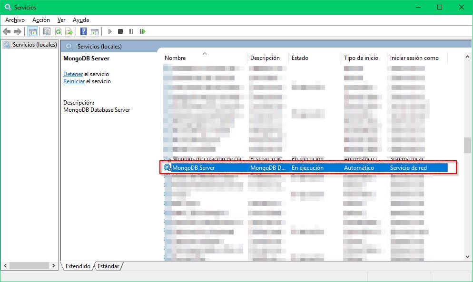The image size is (473, 282).
Task: Switch to the Estándar tab
Action: 108,266
